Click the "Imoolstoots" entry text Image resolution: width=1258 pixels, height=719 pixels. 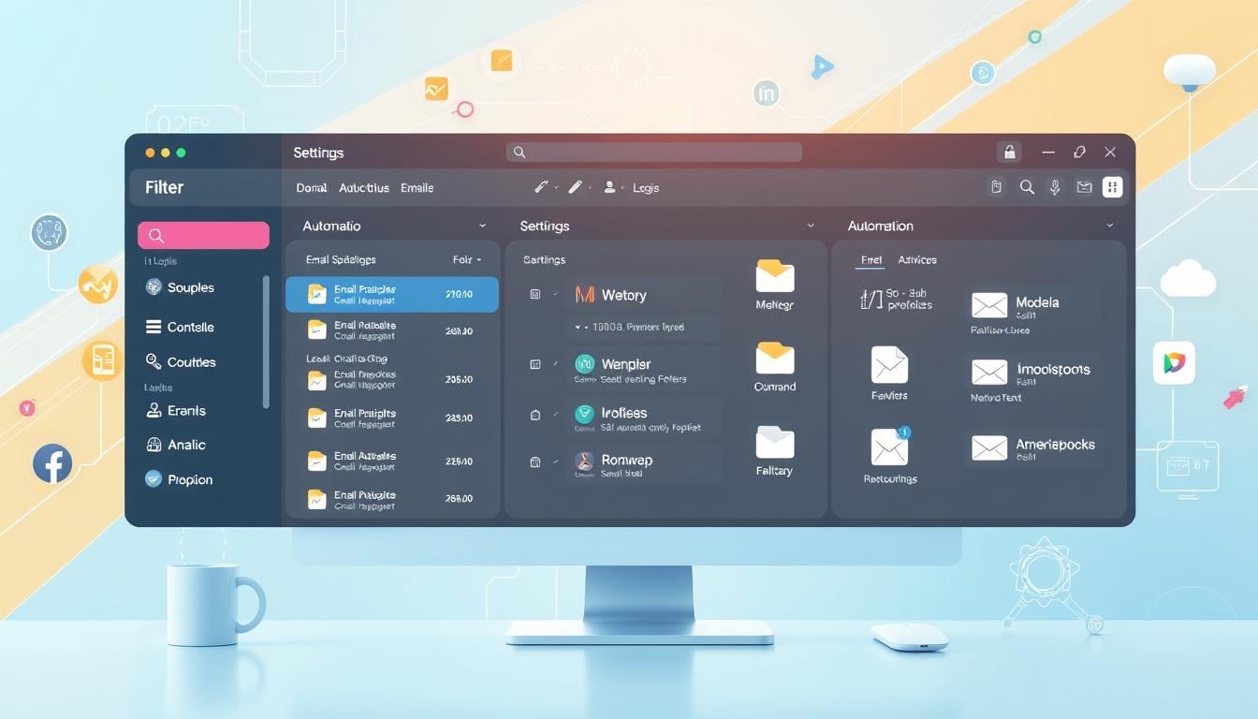(x=1053, y=369)
